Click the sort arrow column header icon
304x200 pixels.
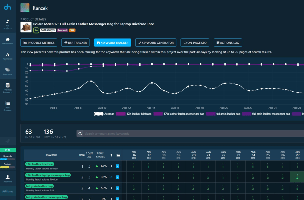click(x=111, y=155)
